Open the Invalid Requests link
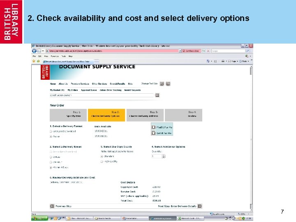 click(132, 90)
